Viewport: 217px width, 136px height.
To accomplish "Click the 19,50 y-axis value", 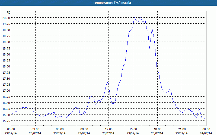I will click(6, 30).
